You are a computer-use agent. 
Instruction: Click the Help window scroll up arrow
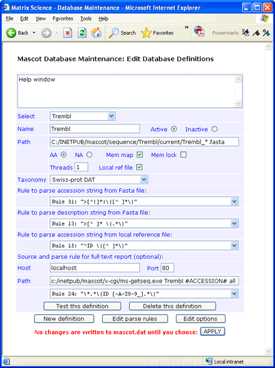point(238,79)
